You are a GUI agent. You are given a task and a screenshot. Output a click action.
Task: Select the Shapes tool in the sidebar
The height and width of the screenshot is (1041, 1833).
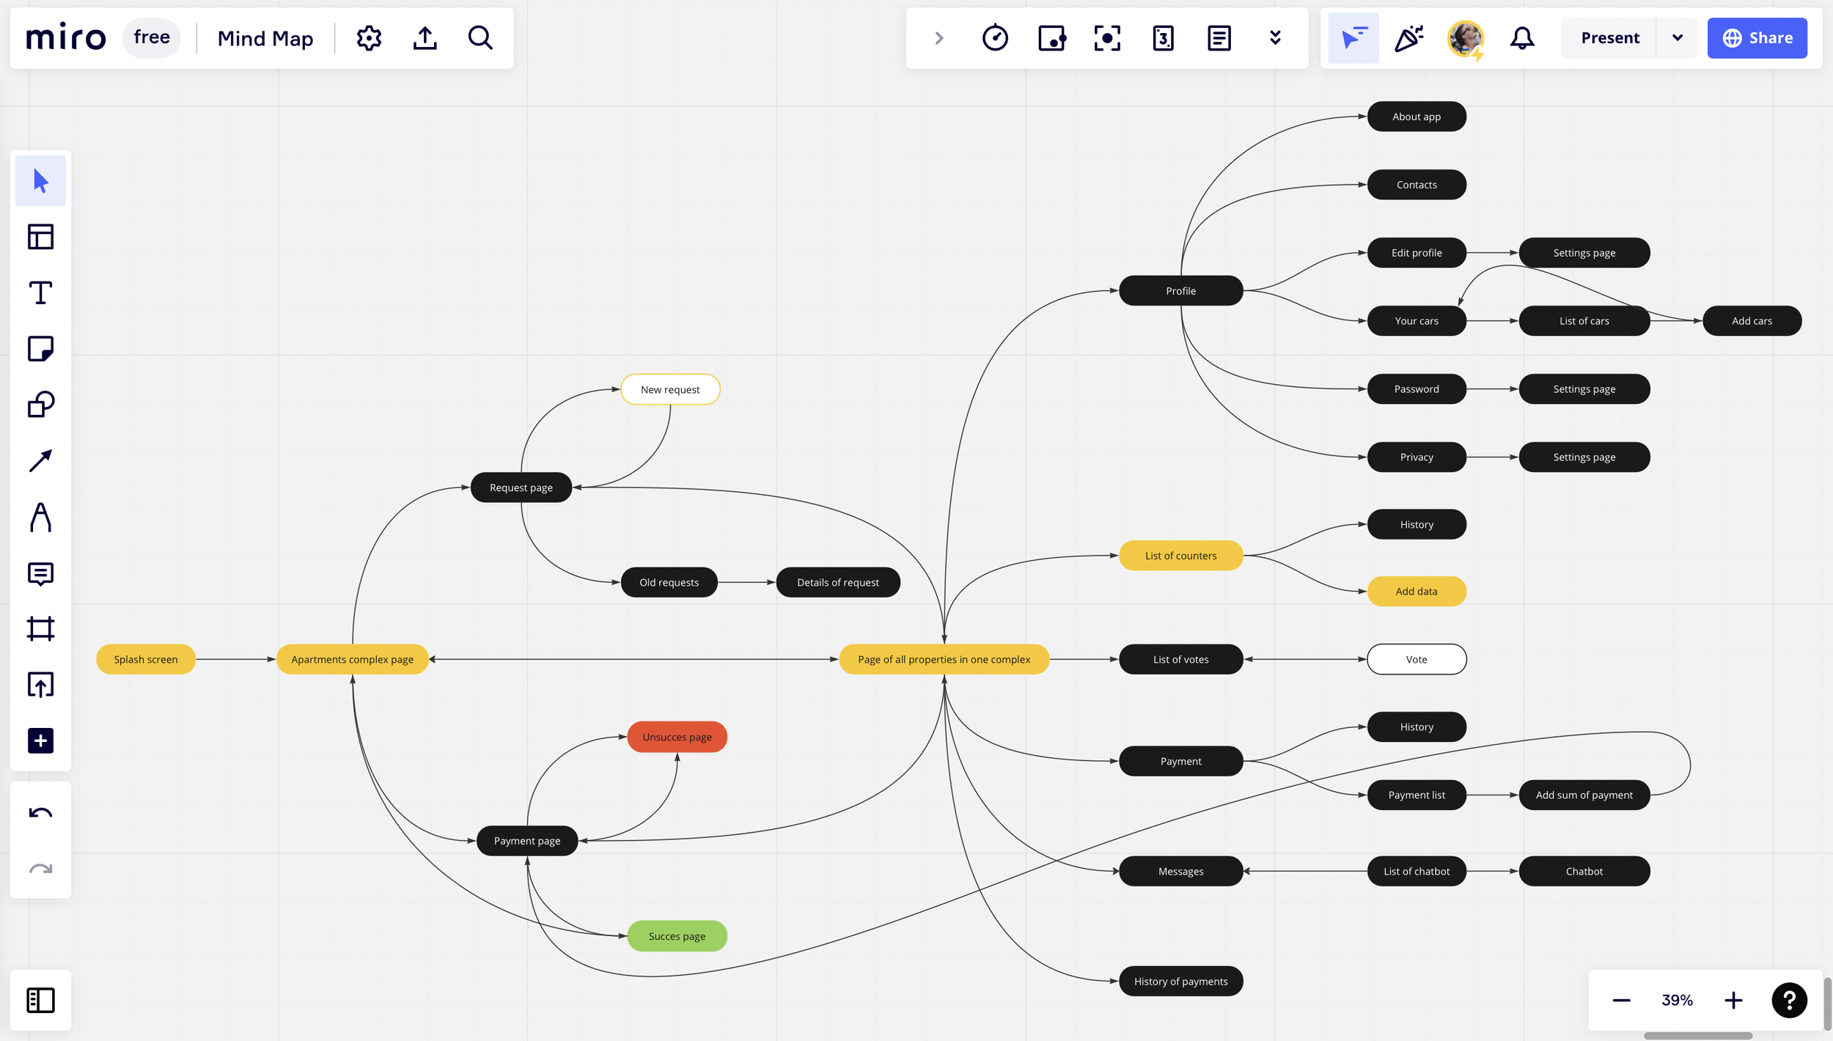[40, 405]
